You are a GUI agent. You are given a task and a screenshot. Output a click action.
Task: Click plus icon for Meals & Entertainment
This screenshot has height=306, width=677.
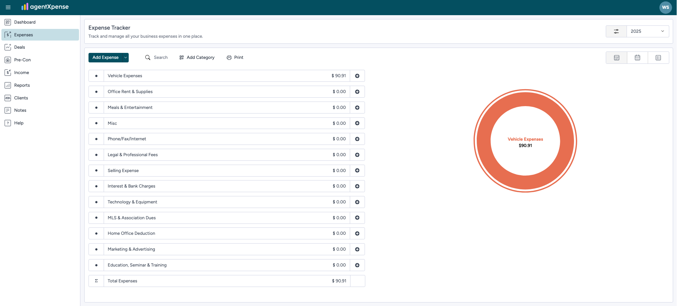click(x=357, y=108)
